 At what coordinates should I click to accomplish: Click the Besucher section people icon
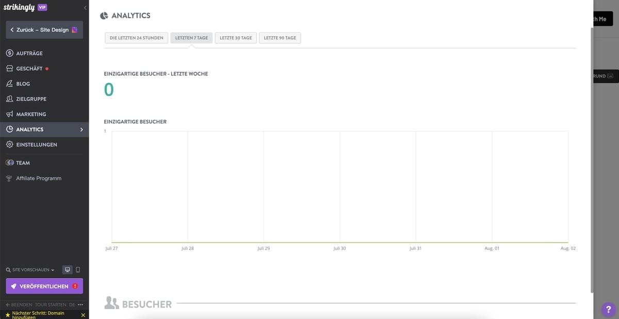pos(111,303)
